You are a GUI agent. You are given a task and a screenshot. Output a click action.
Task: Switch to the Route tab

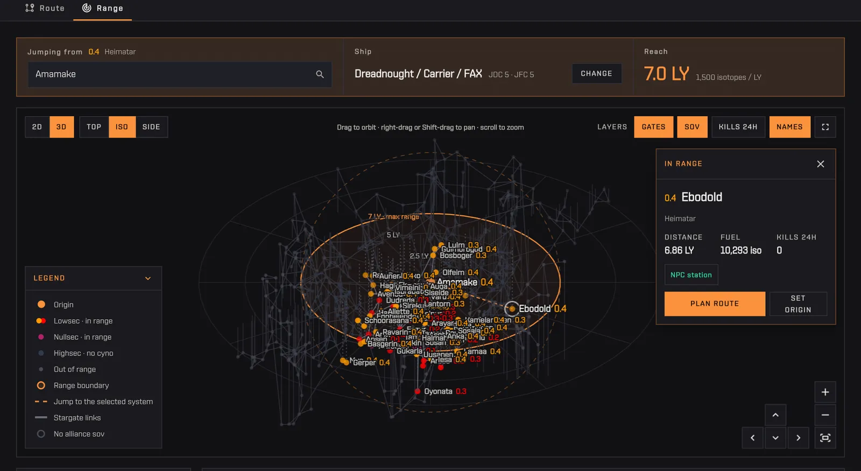45,8
